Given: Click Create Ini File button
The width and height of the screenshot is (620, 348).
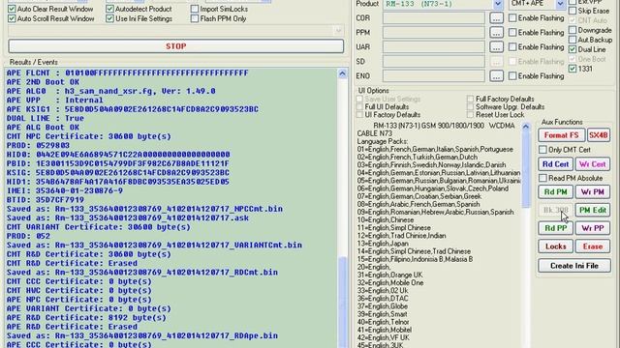Looking at the screenshot, I should 574,266.
